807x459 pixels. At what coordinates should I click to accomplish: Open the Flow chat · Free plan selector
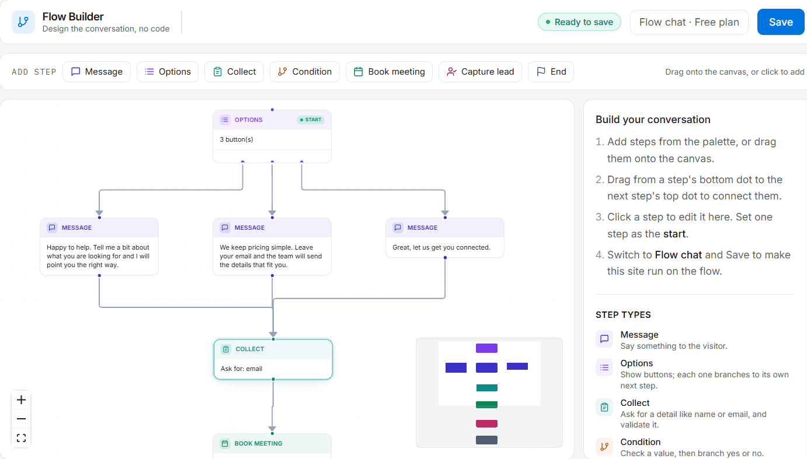point(689,22)
